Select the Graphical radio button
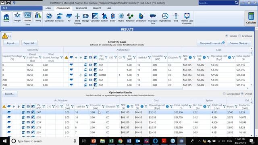 coord(239,36)
